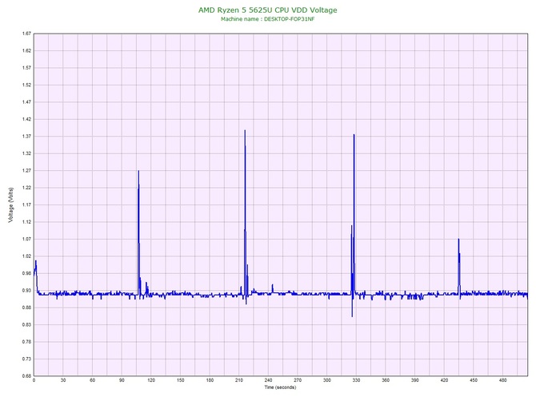
Task: Click the 1.42 value on the voltage axis
Action: click(x=26, y=119)
